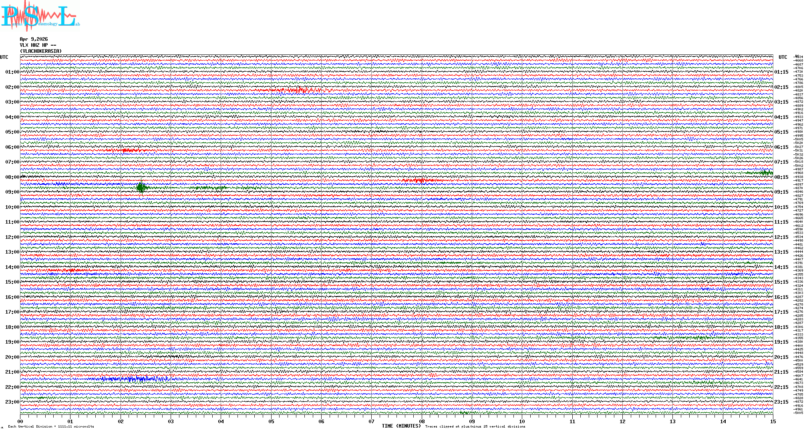
Task: Click the UTC header at top right
Action: (x=783, y=57)
